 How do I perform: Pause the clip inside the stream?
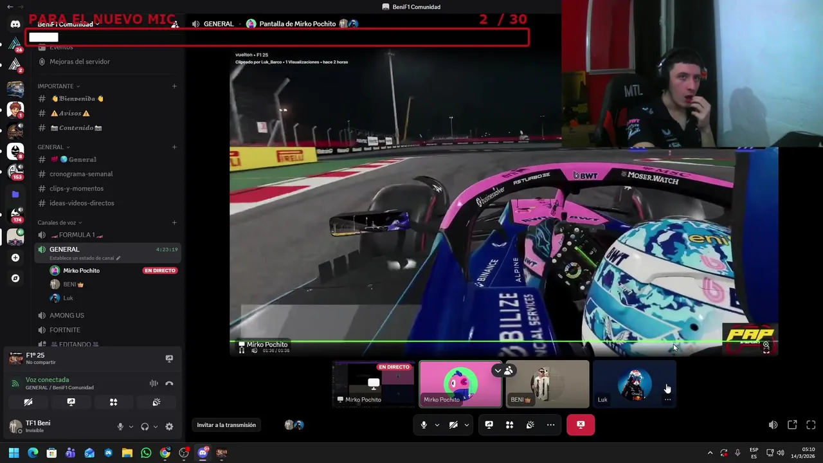pyautogui.click(x=242, y=350)
